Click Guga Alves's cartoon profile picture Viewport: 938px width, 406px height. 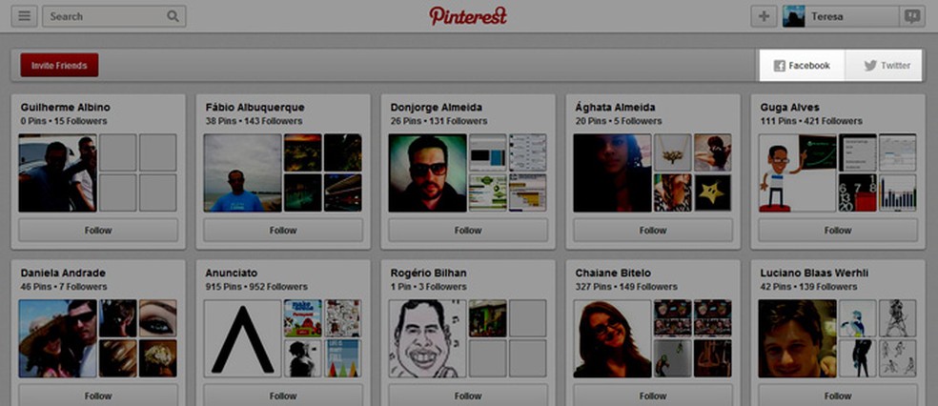[797, 173]
